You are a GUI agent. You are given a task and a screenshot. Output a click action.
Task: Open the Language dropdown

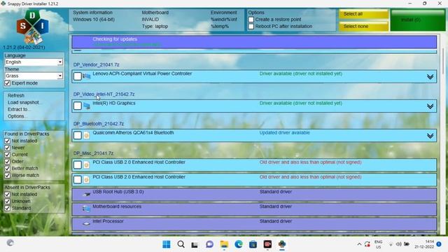[x=34, y=62]
